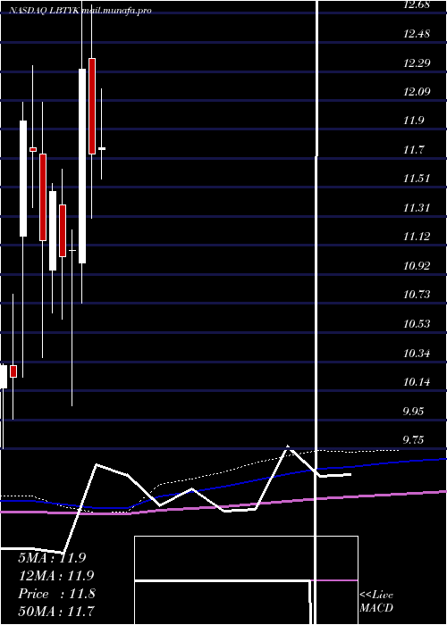Viewport: 447px width, 625px height.
Task: Click the 50MA : 11.7 readout
Action: 55,611
